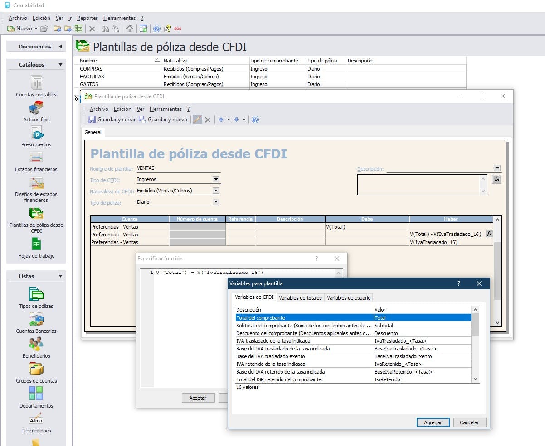
Task: Click the fx button beside description box
Action: click(497, 179)
